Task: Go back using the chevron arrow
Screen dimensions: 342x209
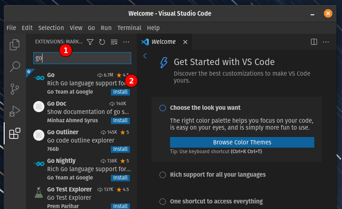Action: click(145, 56)
